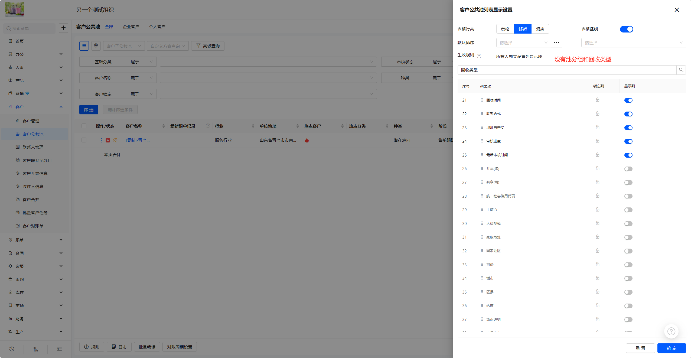Click the hot customer flame icon
The height and width of the screenshot is (358, 691).
[307, 140]
